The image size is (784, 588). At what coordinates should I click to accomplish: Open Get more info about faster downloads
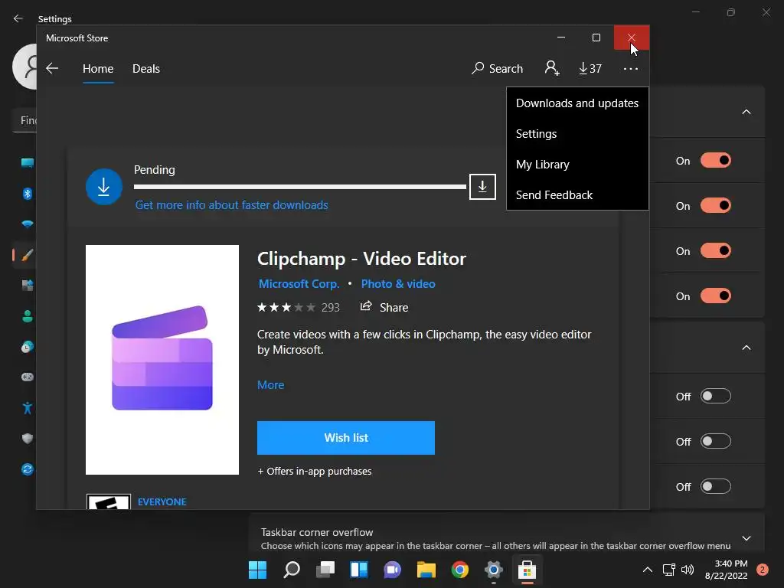[x=231, y=205]
